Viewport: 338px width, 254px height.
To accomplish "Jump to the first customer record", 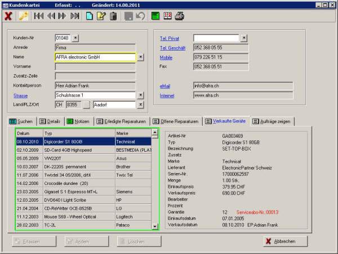I will click(39, 16).
